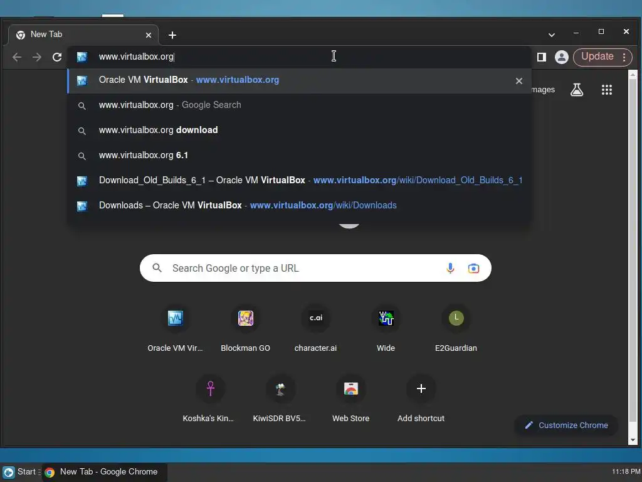
Task: Click the Customize Chrome button
Action: click(566, 425)
